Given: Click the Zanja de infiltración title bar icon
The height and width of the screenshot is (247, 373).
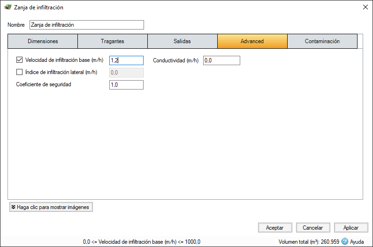Looking at the screenshot, I should 8,7.
